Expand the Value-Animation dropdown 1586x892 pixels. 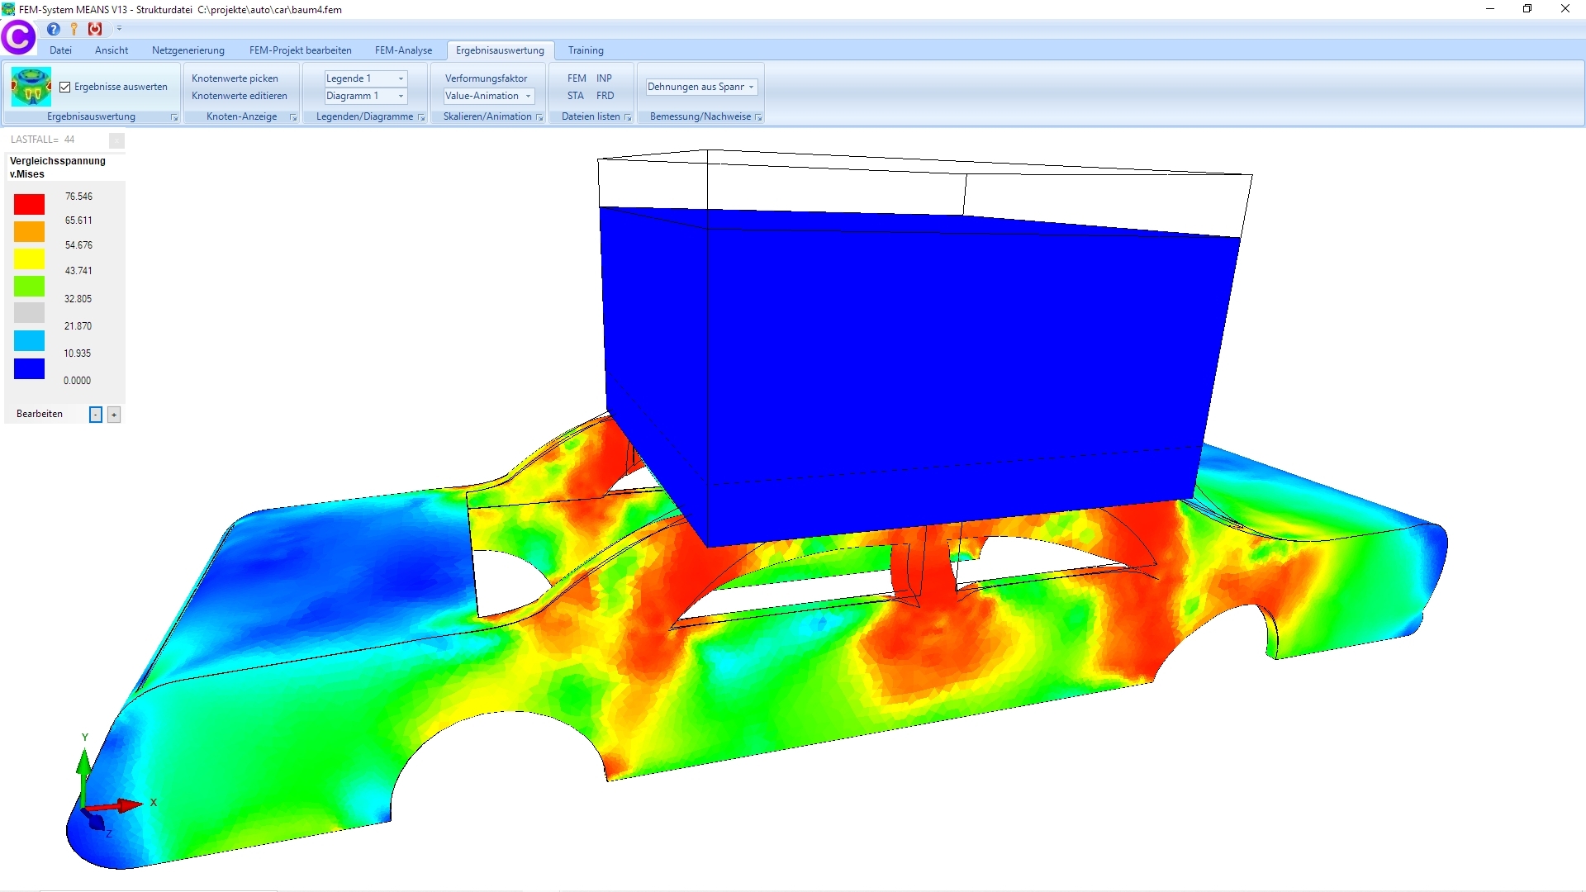528,96
